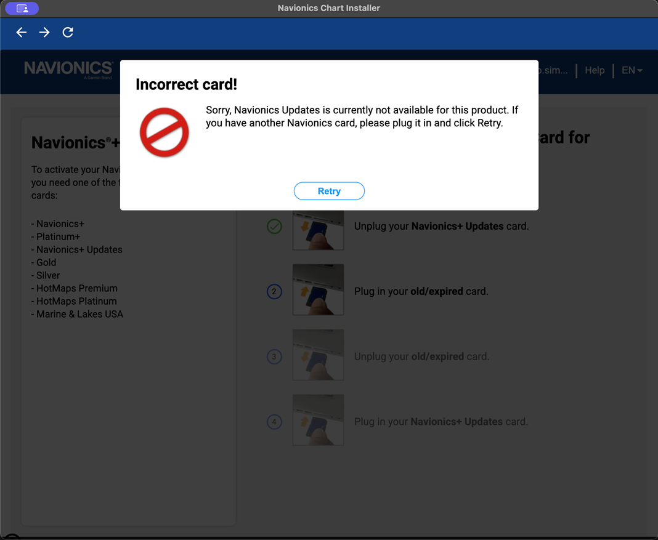Screen dimensions: 658x540
Task: Click 'Unplug your old/expired card.' text
Action: click(x=422, y=357)
